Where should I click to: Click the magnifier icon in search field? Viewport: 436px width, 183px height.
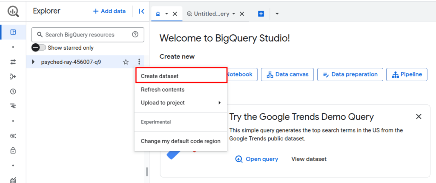click(x=40, y=35)
